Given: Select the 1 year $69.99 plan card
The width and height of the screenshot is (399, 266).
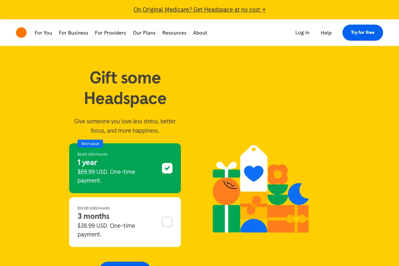Looking at the screenshot, I should 125,168.
